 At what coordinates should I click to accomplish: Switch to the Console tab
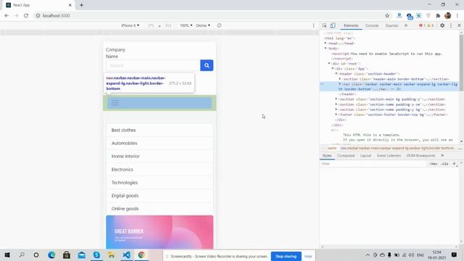point(372,25)
